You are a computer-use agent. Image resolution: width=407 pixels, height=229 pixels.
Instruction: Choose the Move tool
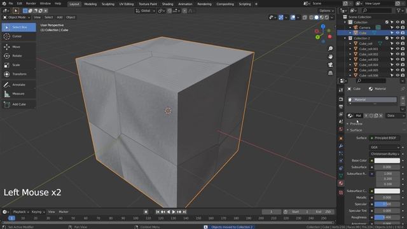(x=18, y=46)
